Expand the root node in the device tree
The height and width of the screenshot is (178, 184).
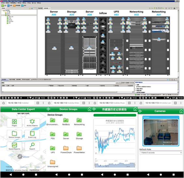point(2,10)
